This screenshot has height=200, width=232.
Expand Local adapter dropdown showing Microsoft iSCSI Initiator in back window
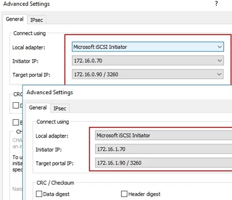(x=148, y=47)
